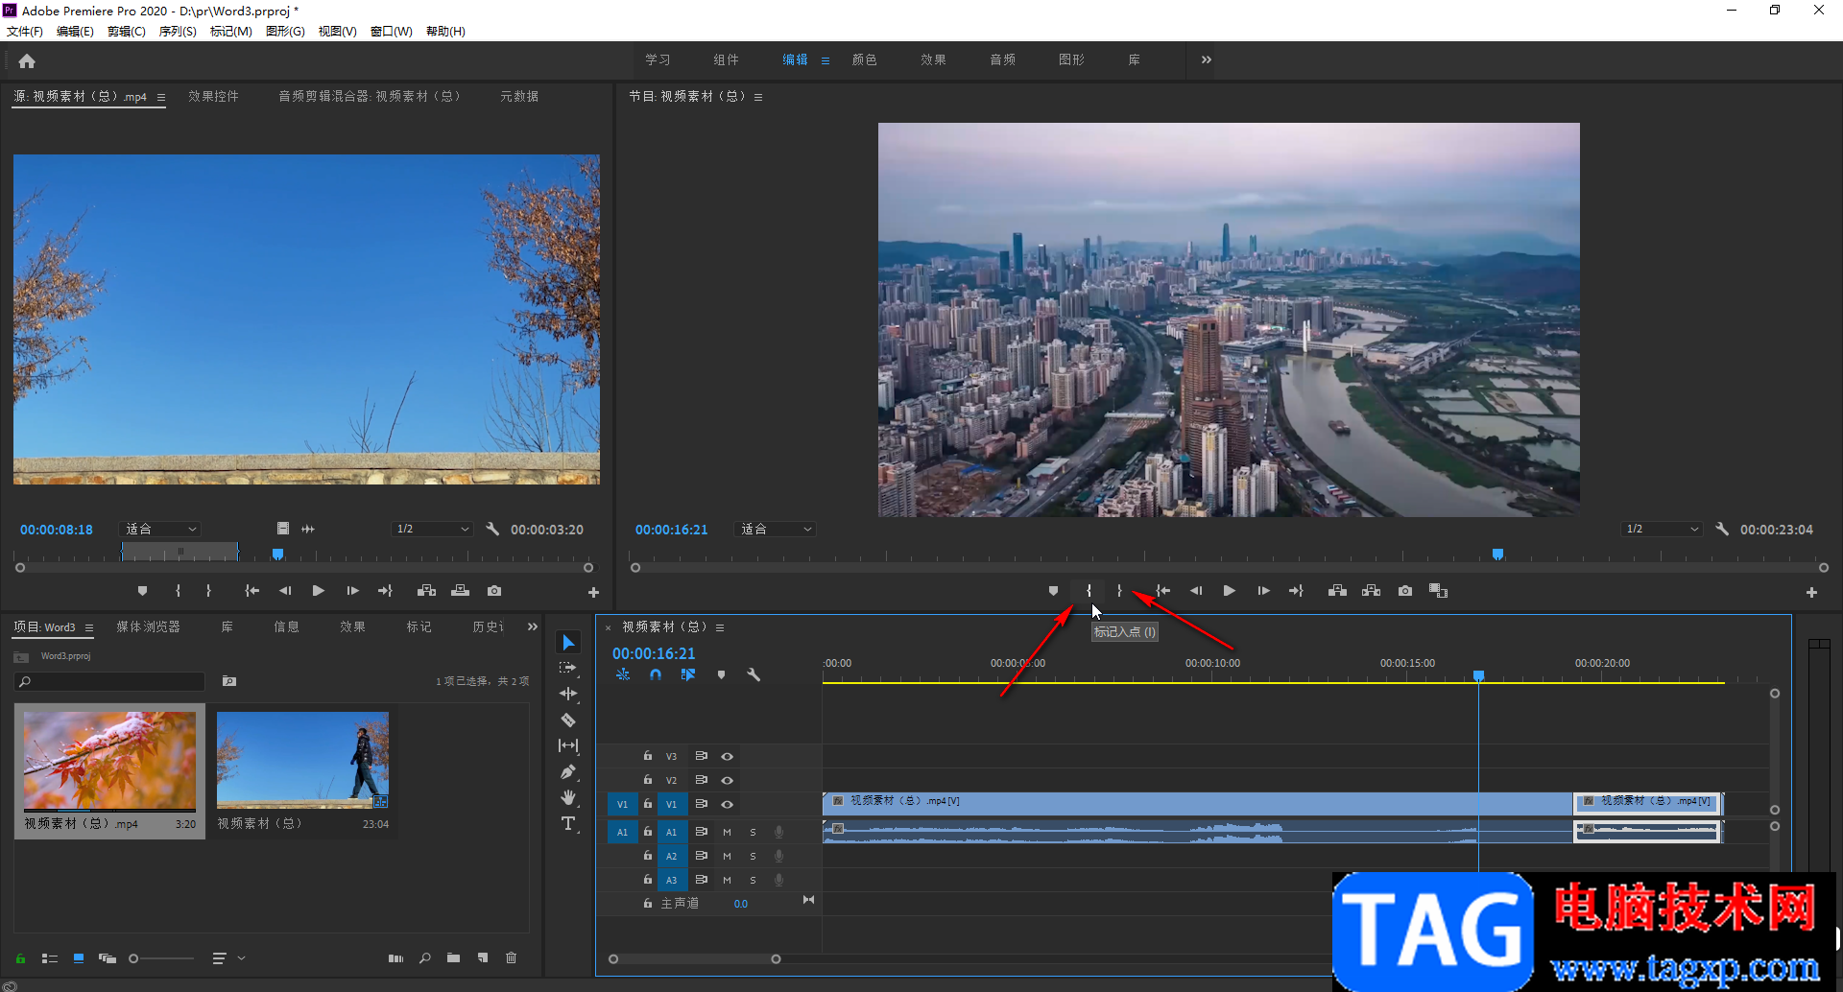Open the 序列(S) menu
This screenshot has width=1843, height=992.
[177, 31]
